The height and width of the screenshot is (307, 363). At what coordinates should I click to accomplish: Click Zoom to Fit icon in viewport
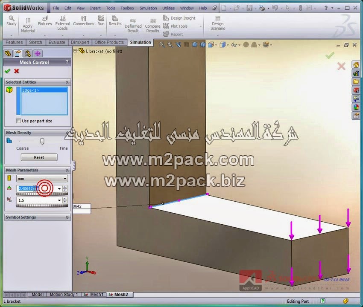[x=162, y=45]
